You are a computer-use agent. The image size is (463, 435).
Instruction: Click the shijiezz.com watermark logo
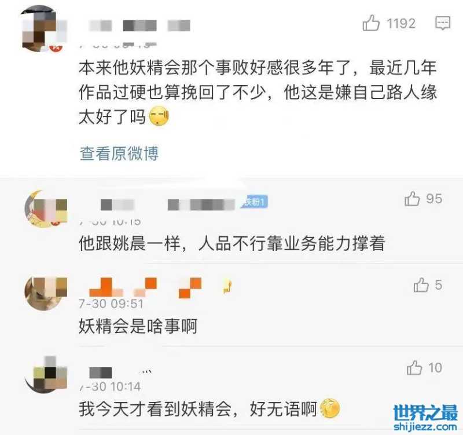pyautogui.click(x=425, y=418)
